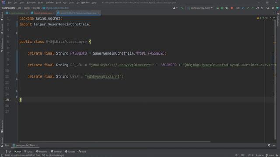Viewport: 280px width, 157px height.
Task: Open the TODO tool window button
Action: click(x=28, y=152)
